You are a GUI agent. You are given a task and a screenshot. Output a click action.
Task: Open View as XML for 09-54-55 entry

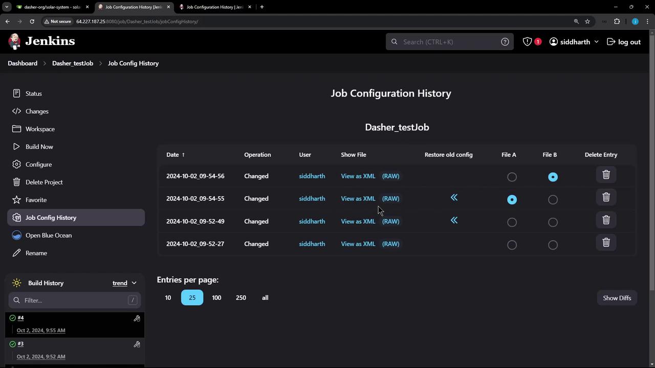tap(358, 198)
